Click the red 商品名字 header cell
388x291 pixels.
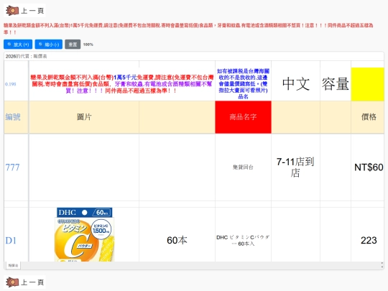(243, 117)
